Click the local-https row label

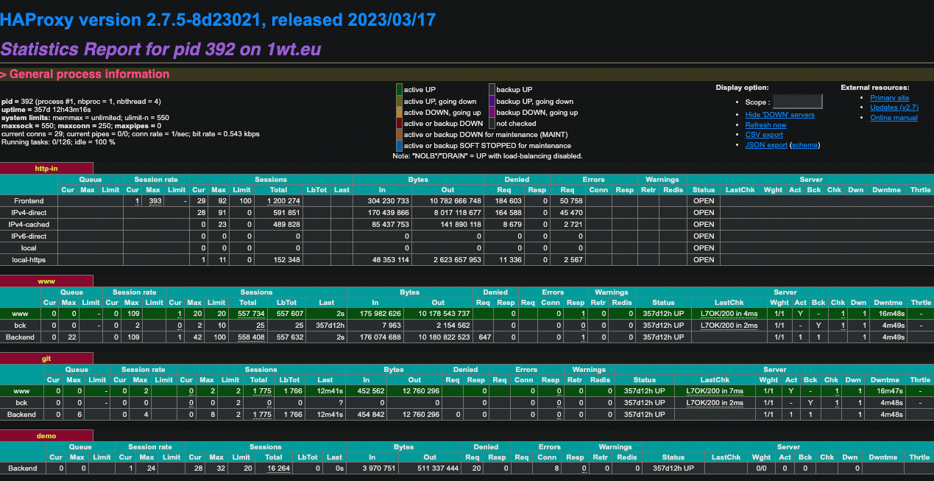pyautogui.click(x=29, y=260)
